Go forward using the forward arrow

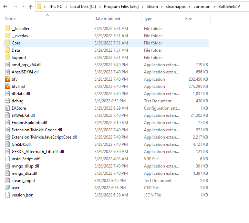15,7
